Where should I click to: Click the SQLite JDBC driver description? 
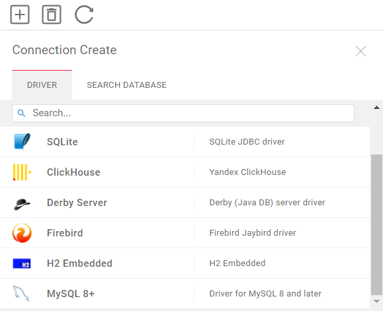coord(247,141)
